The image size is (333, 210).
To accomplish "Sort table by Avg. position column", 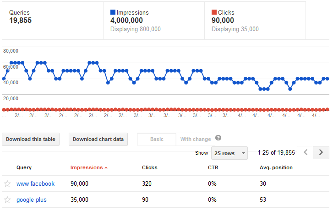I will point(276,167).
